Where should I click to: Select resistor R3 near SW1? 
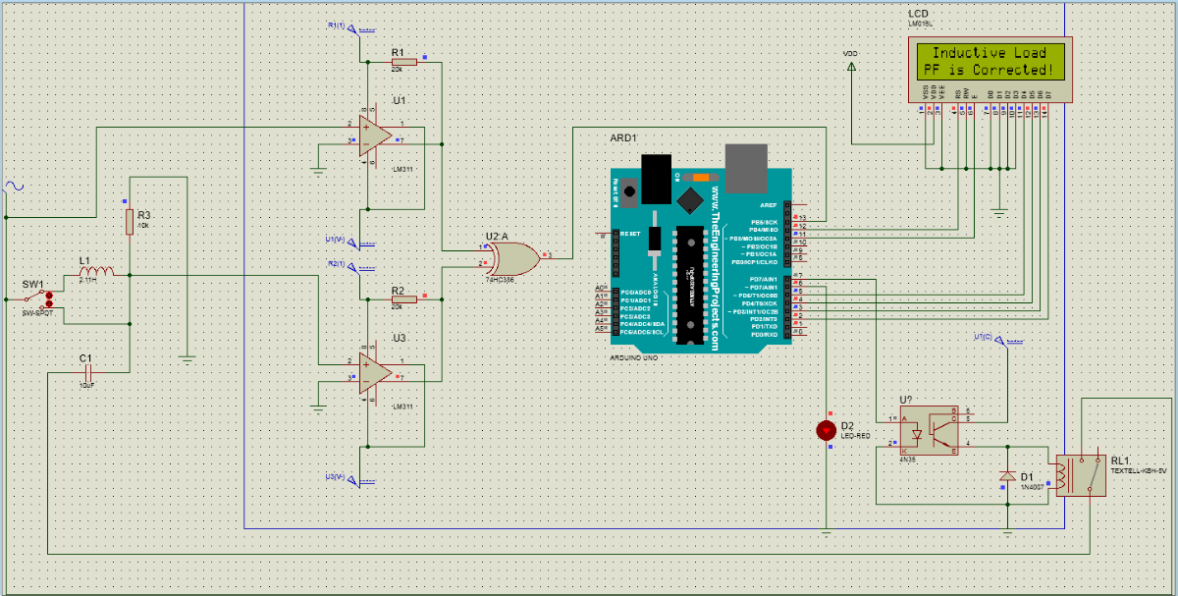(129, 219)
